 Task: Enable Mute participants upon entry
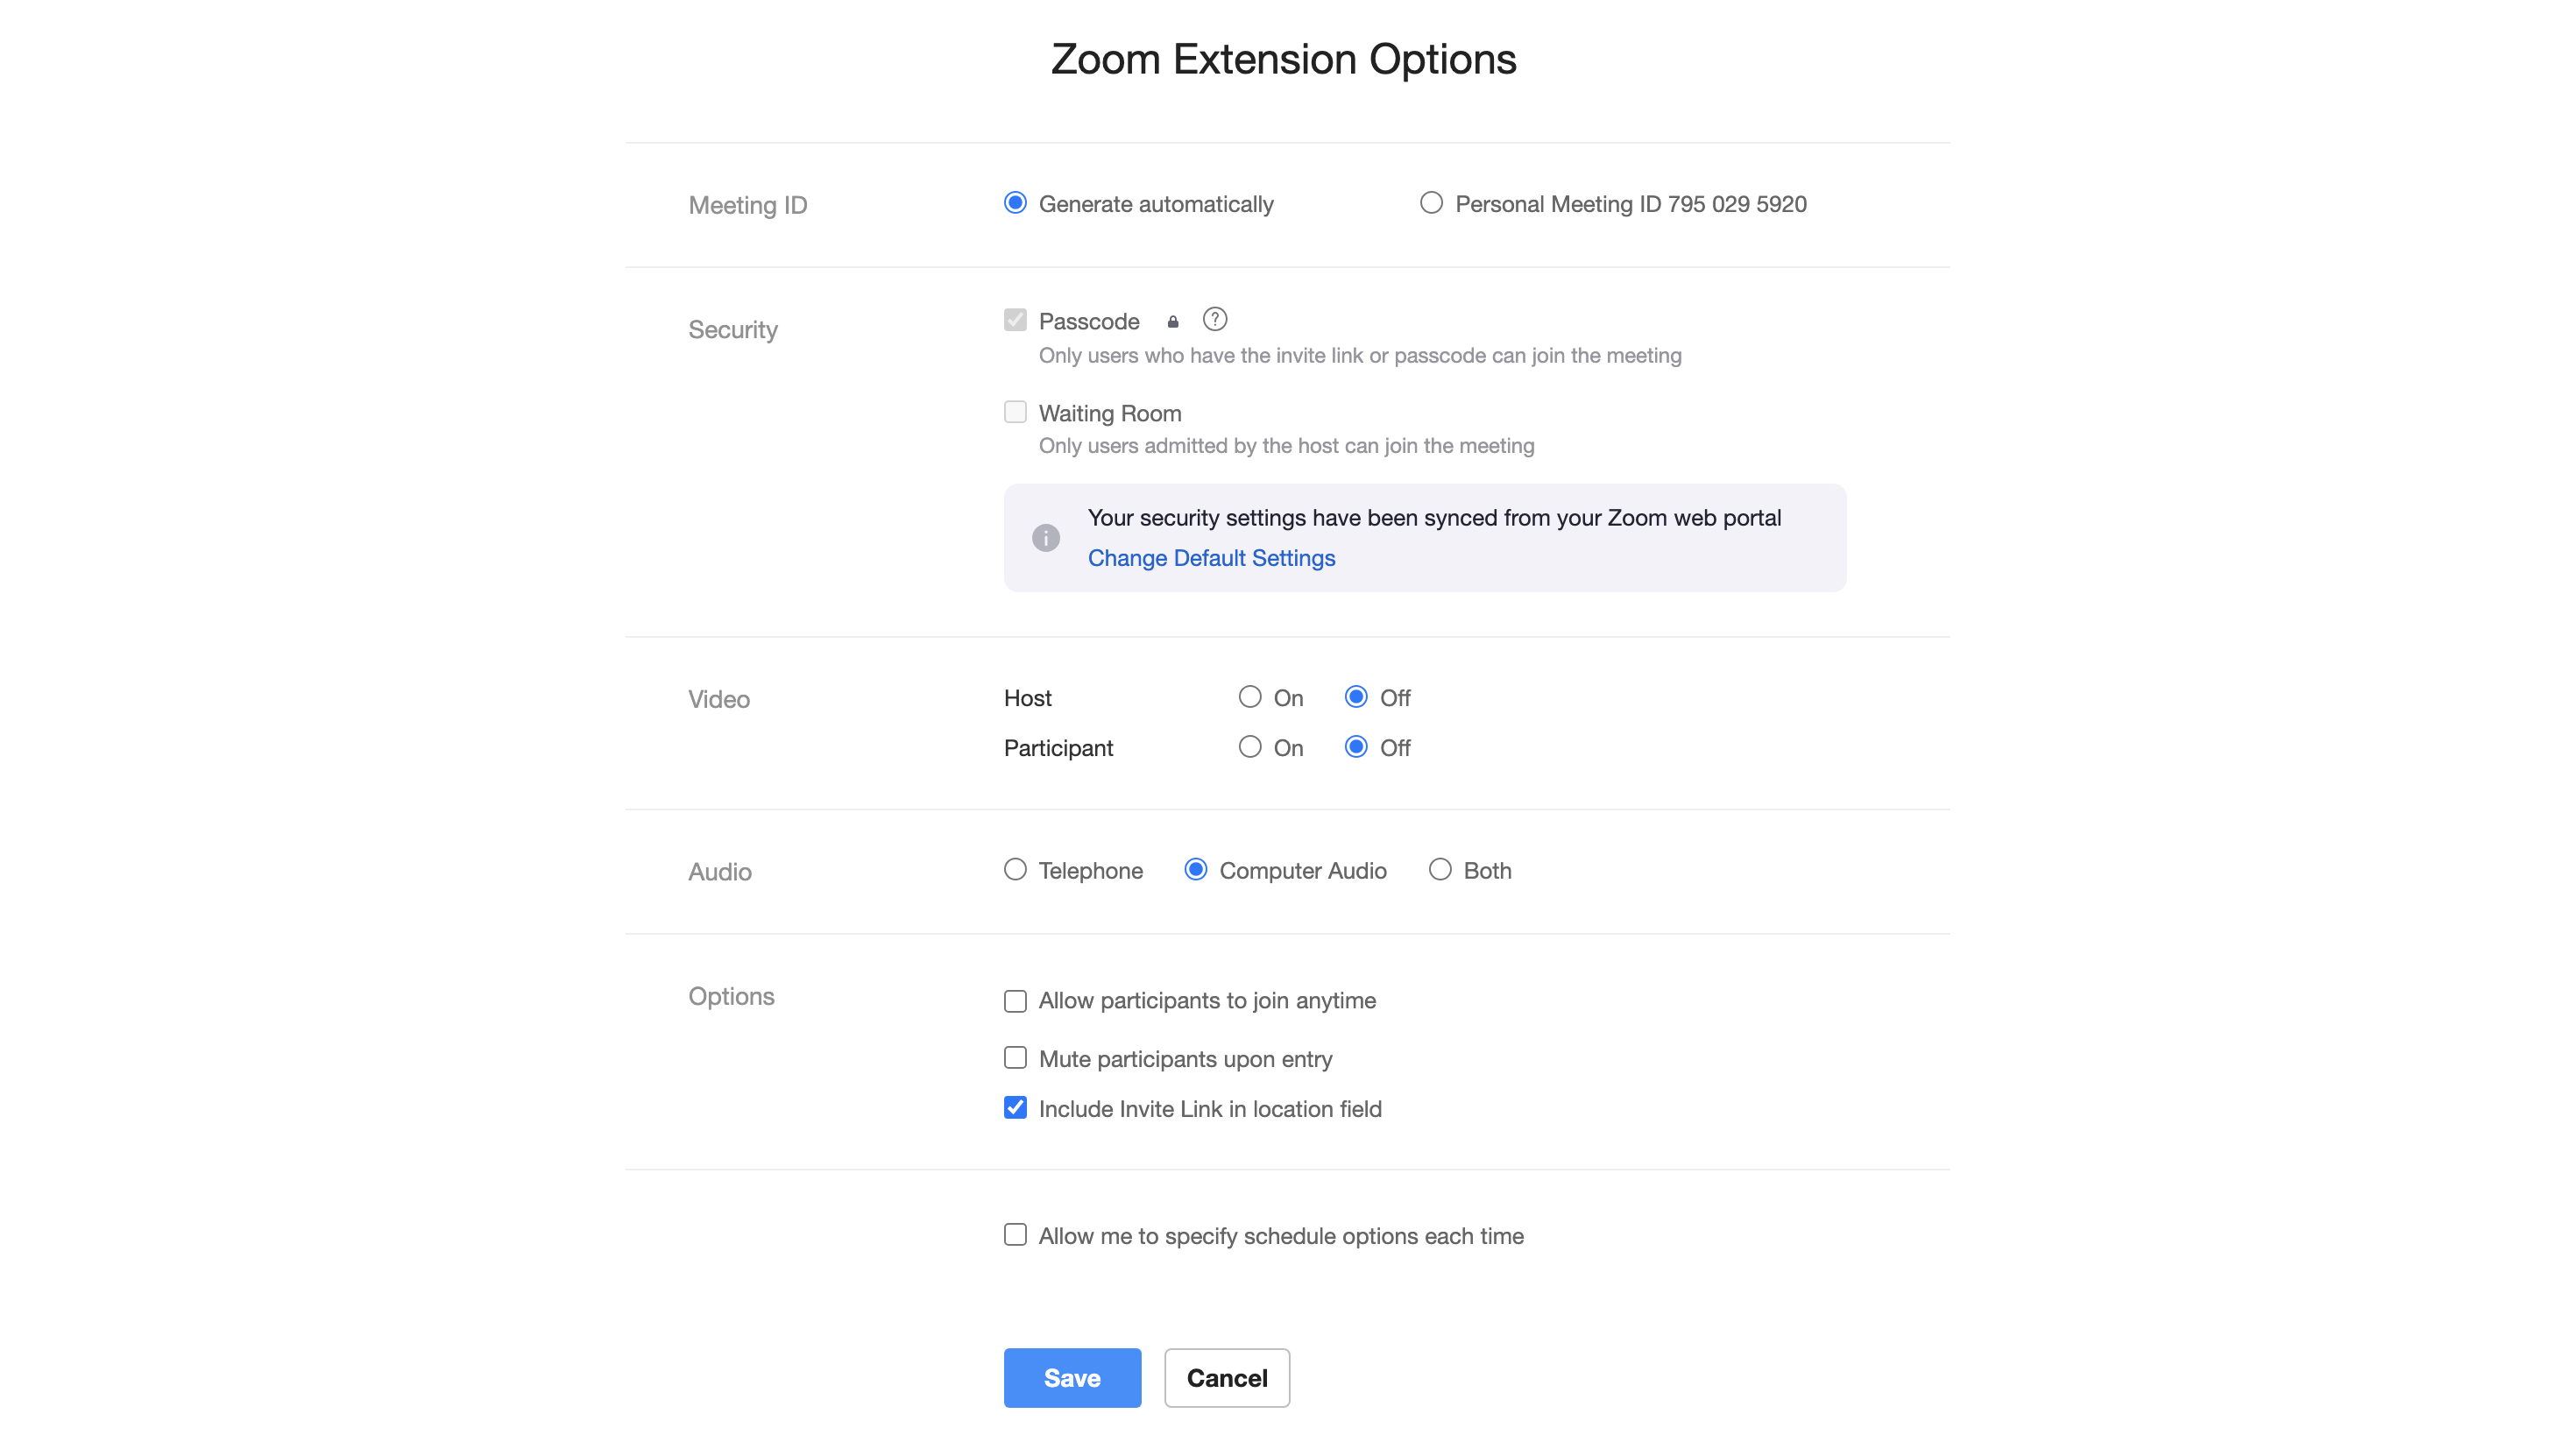click(x=1015, y=1058)
